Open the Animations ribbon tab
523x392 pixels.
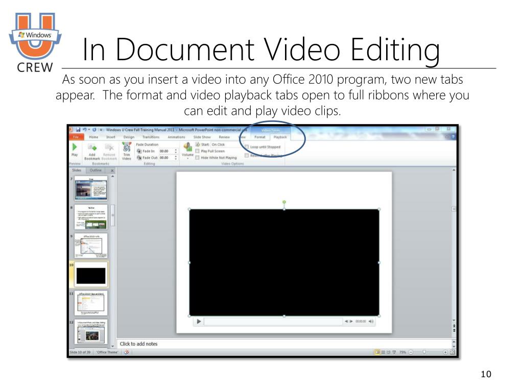click(176, 137)
